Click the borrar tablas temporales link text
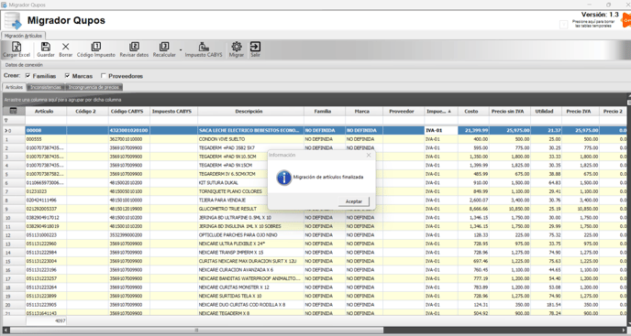Screen dimensions: 631x336 (593, 24)
